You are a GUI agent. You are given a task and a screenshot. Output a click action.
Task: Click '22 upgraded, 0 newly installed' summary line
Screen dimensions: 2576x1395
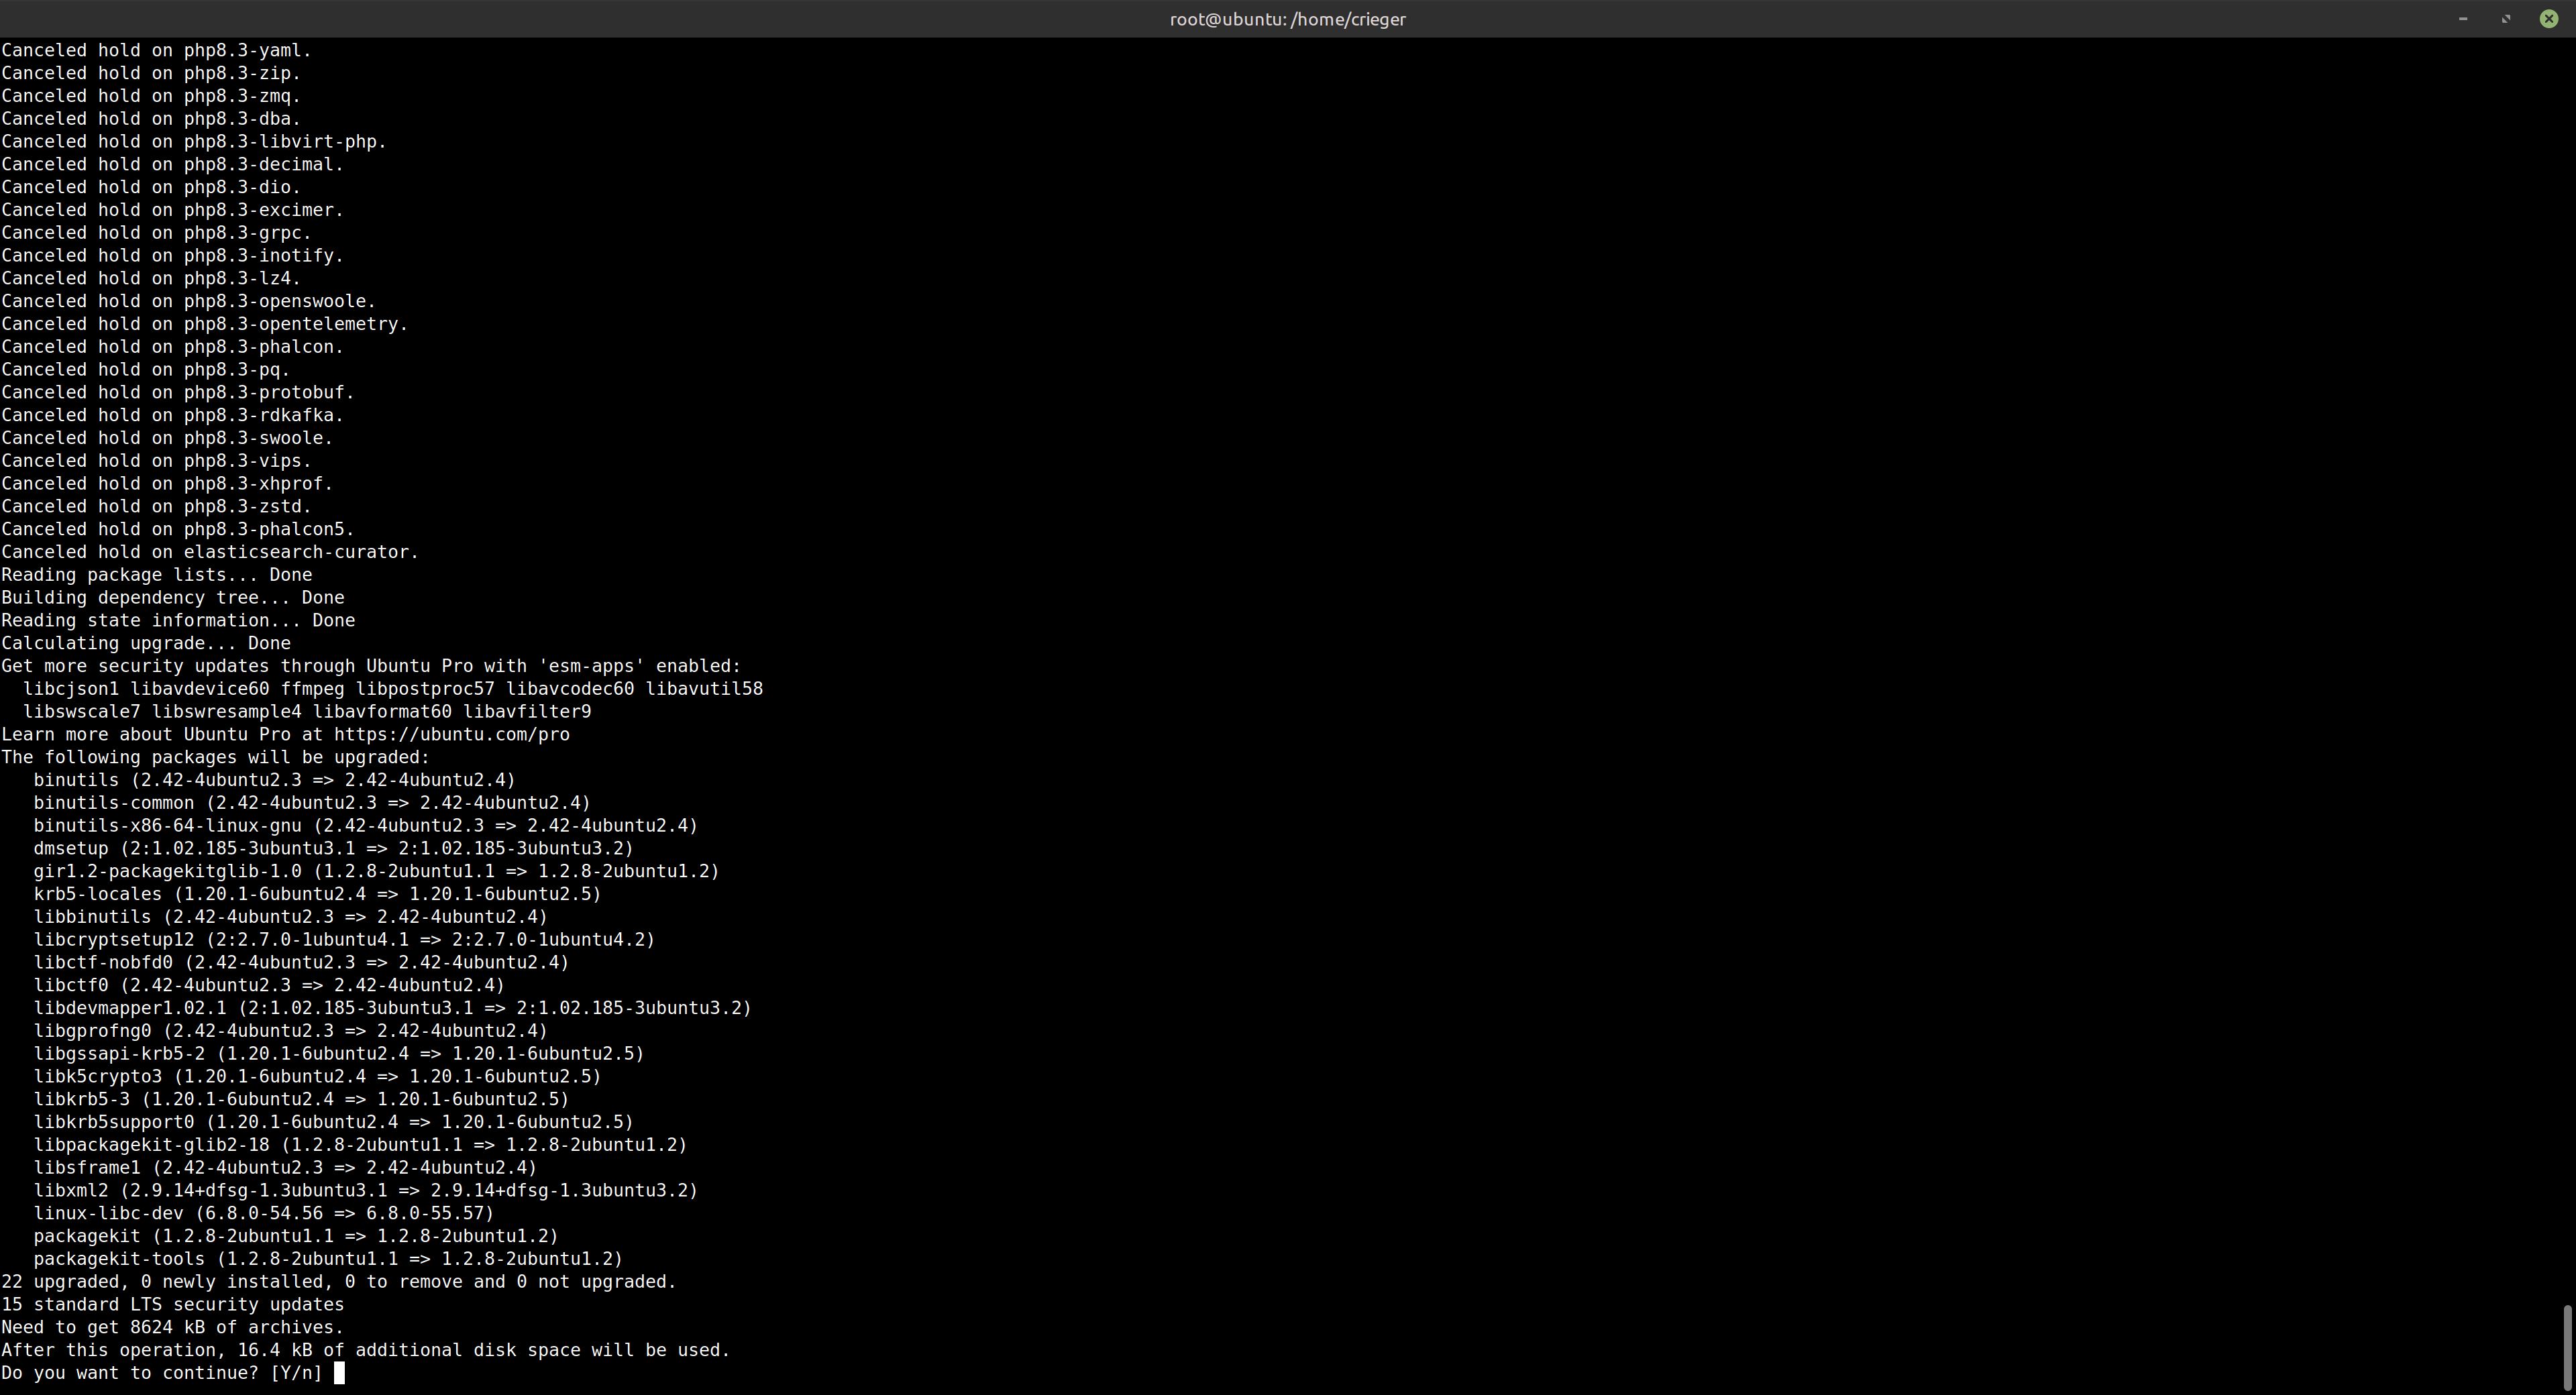pyautogui.click(x=339, y=1282)
